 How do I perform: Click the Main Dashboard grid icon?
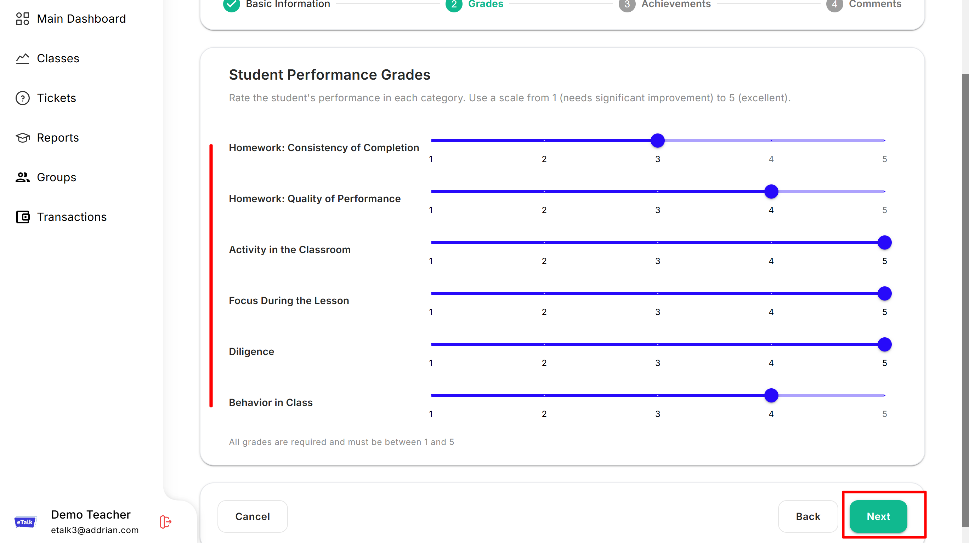(x=23, y=19)
